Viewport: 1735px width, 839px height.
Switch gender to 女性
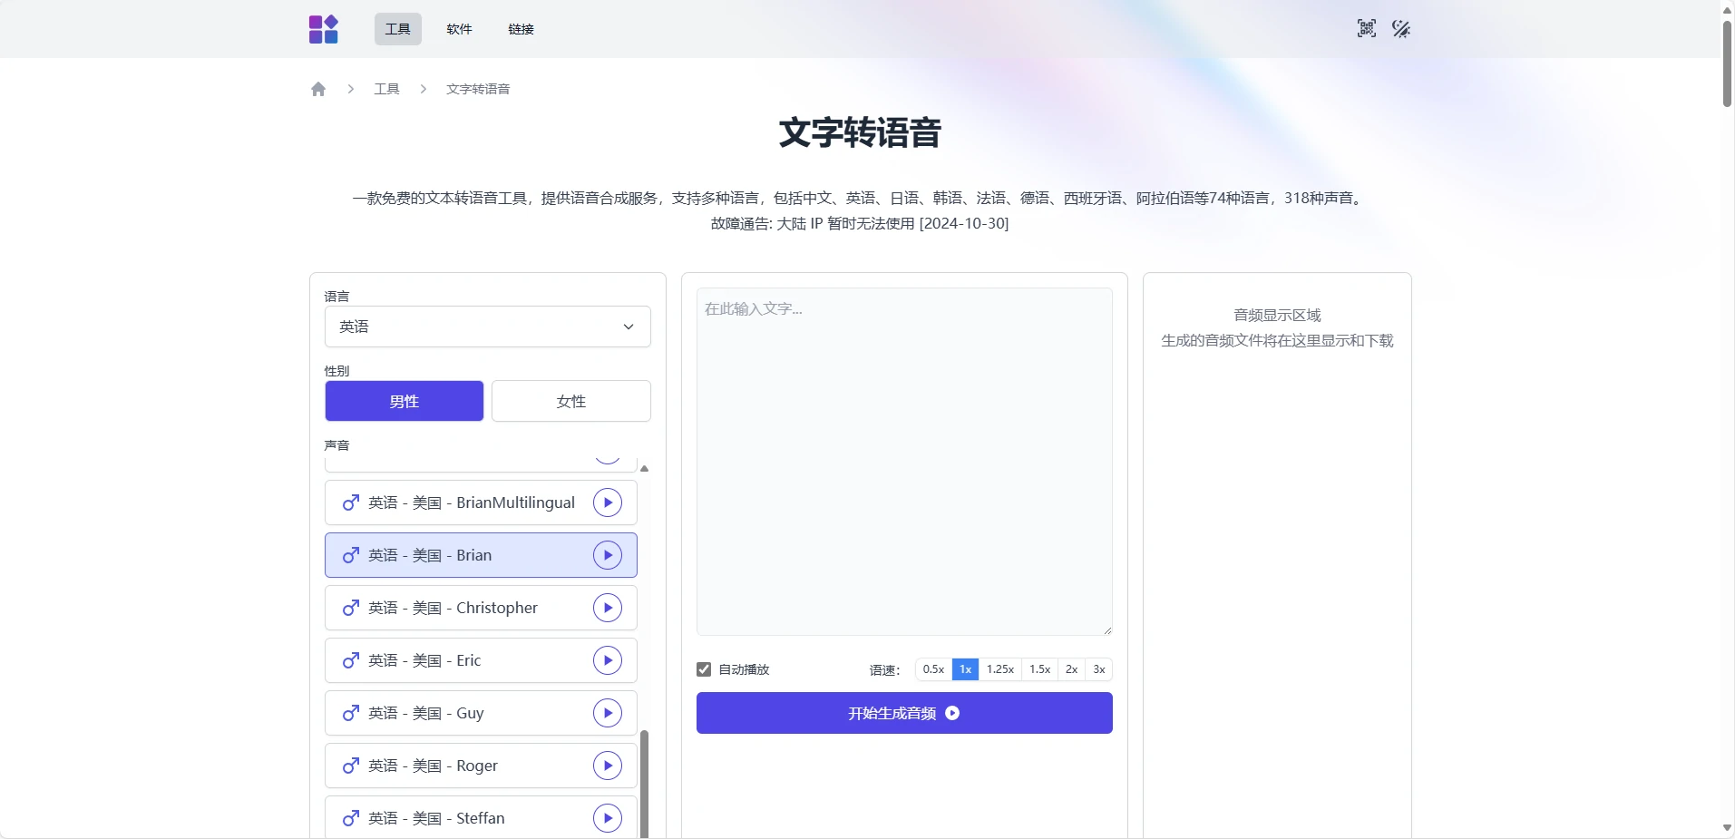(571, 401)
